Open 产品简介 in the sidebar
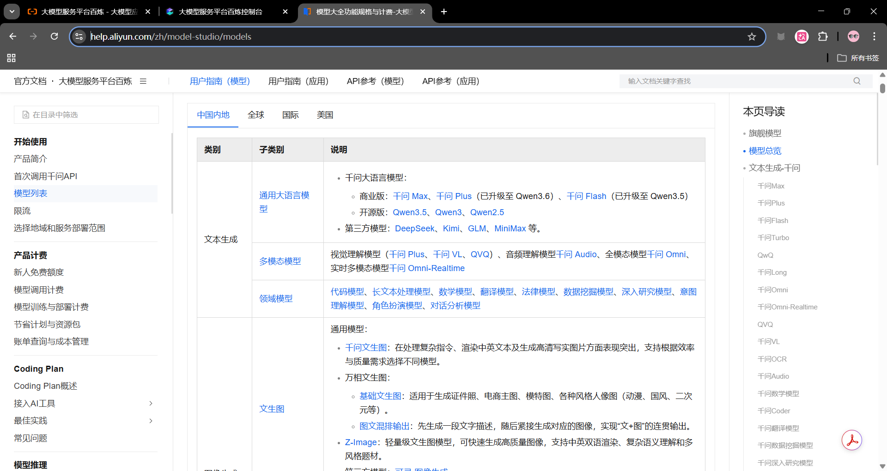 [30, 159]
